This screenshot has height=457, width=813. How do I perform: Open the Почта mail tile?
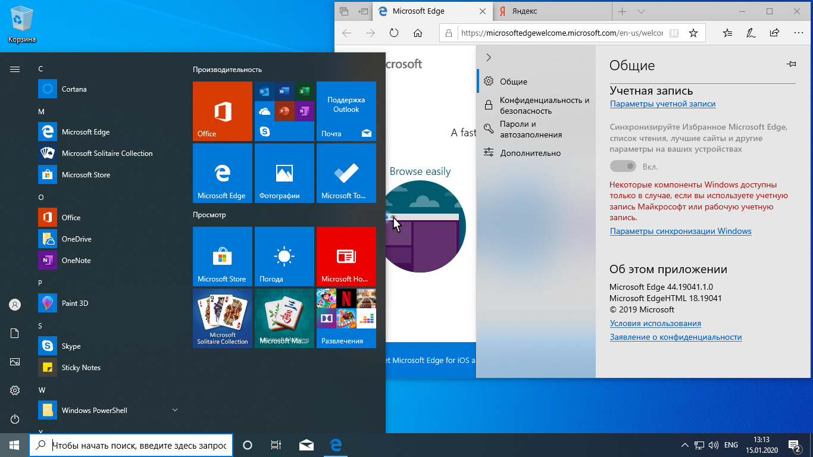(x=346, y=111)
